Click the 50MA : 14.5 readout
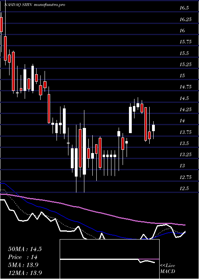Screen dimensions: 199x279 tap(25, 249)
